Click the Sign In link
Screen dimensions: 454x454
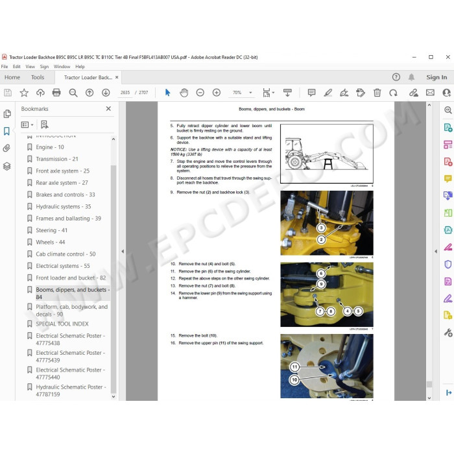pos(436,77)
